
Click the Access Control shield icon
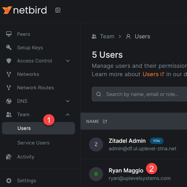point(9,61)
